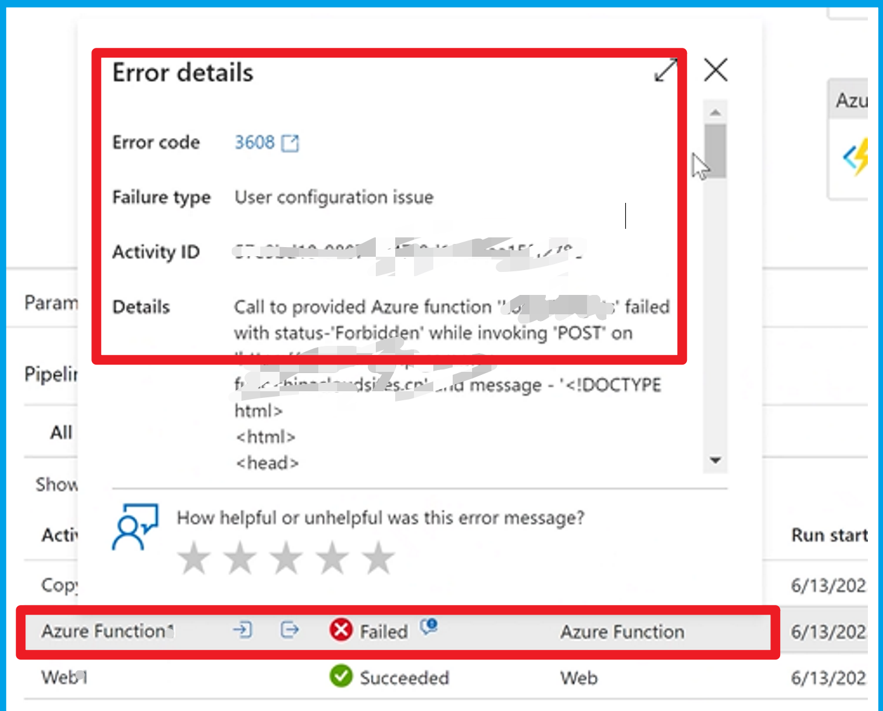
Task: Choose the fourth star rating
Action: pos(332,558)
